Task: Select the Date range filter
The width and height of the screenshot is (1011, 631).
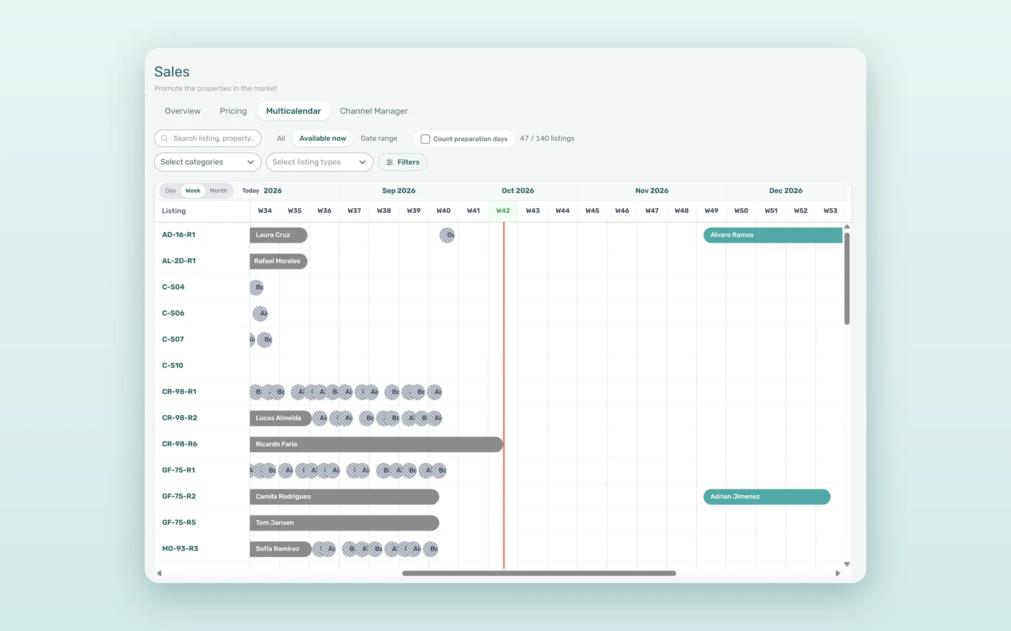Action: tap(379, 138)
